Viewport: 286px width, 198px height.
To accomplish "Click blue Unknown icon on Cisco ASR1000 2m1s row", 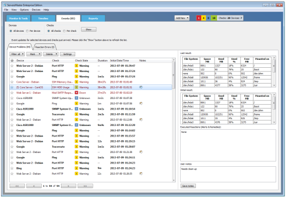I will (x=76, y=98).
